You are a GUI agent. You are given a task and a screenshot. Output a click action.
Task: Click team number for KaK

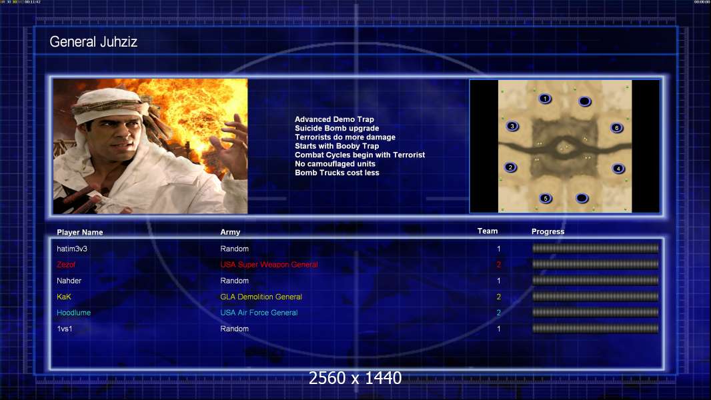click(x=499, y=297)
